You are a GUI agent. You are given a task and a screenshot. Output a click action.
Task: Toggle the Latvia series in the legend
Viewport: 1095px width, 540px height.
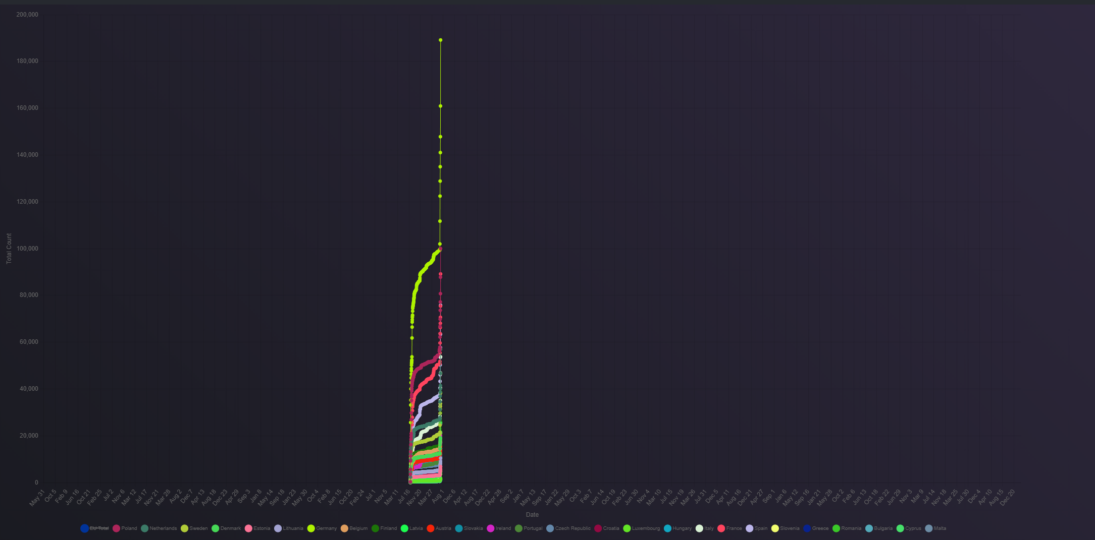coord(412,528)
